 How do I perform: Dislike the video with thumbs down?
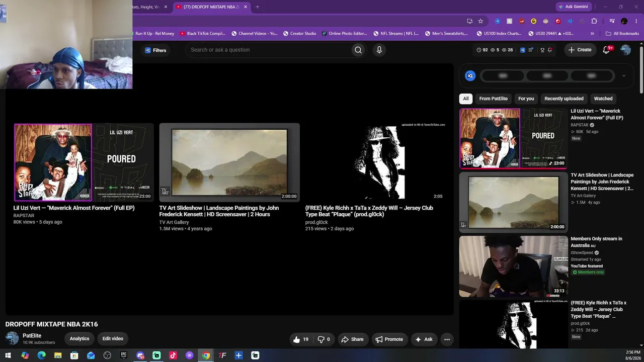pos(324,339)
